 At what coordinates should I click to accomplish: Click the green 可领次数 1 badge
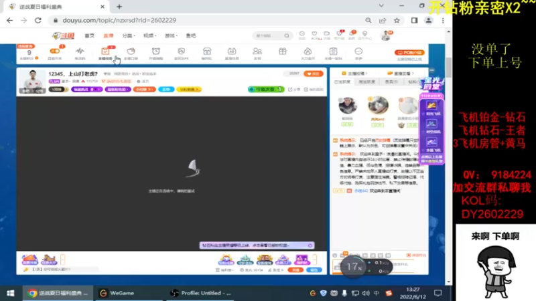[x=266, y=90]
